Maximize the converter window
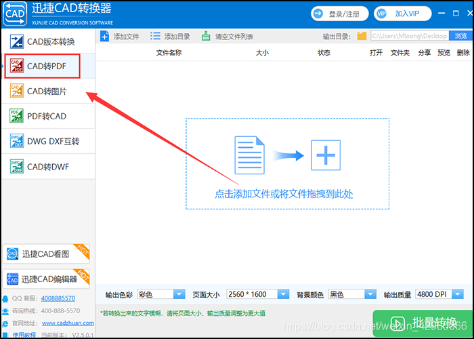 click(x=456, y=14)
